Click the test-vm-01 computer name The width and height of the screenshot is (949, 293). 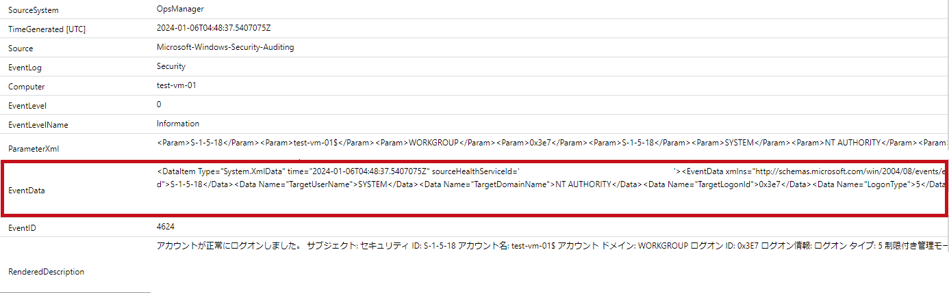click(177, 85)
